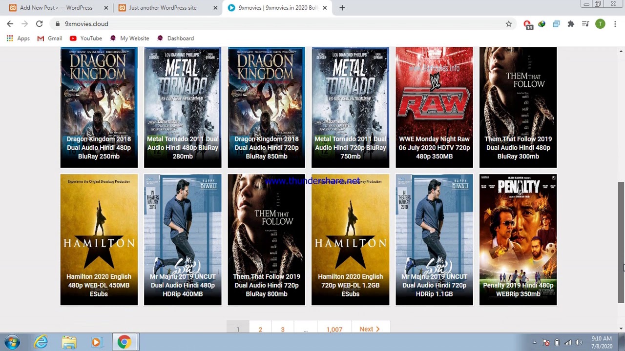Open the red ad-blocker extension icon
This screenshot has height=351, width=625.
pos(528,24)
